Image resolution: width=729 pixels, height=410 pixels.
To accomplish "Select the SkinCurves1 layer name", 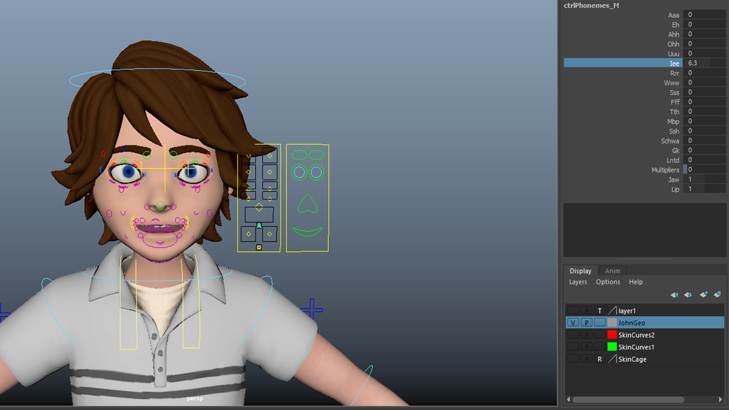I will tap(636, 347).
